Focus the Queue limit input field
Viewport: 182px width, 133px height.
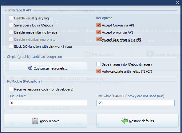coord(48,103)
